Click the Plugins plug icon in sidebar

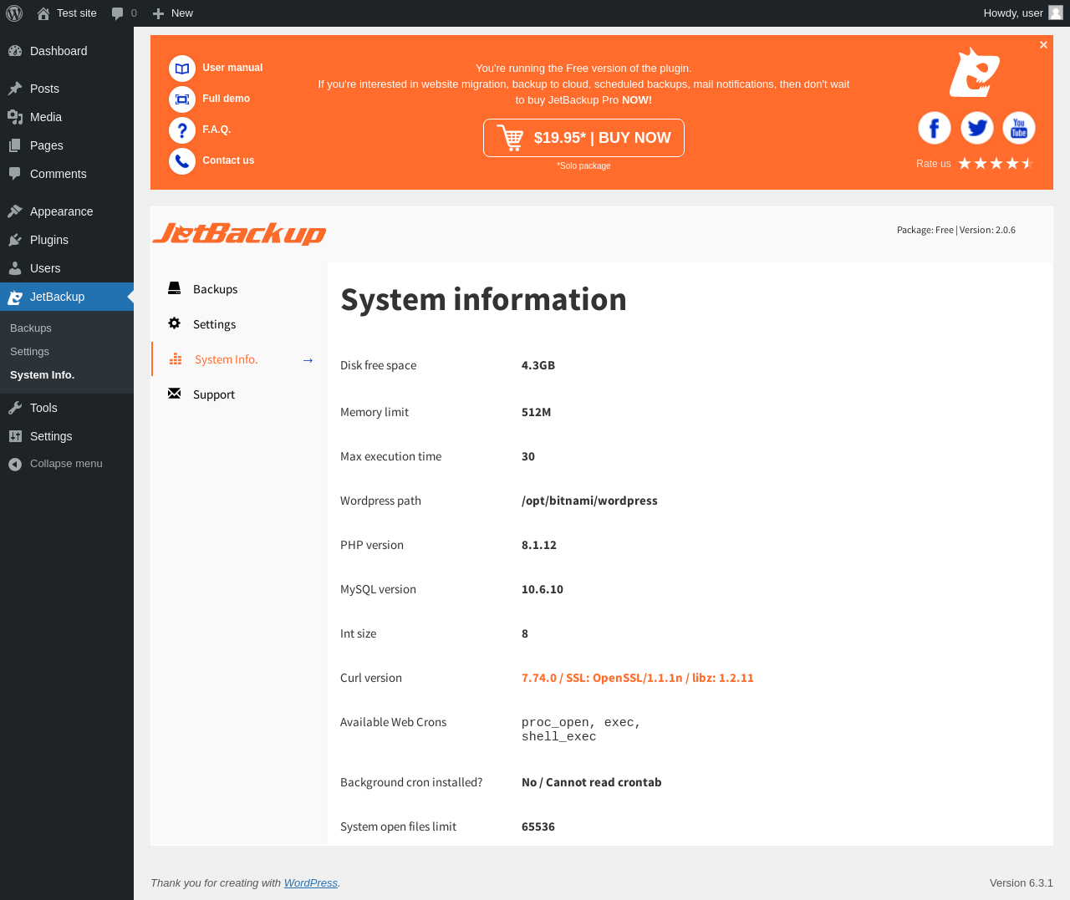click(15, 240)
